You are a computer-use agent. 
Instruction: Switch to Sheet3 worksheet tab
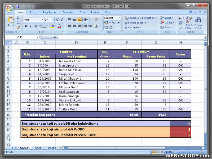(x=51, y=148)
